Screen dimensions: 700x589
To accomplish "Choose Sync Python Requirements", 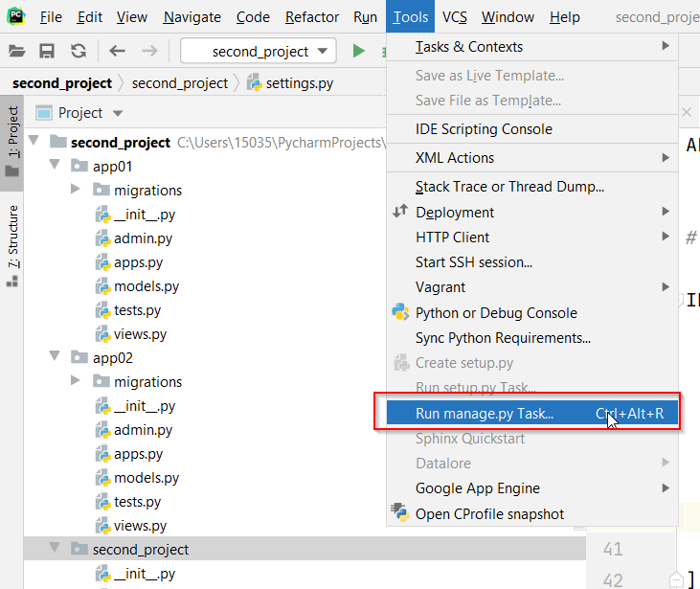I will point(532,338).
